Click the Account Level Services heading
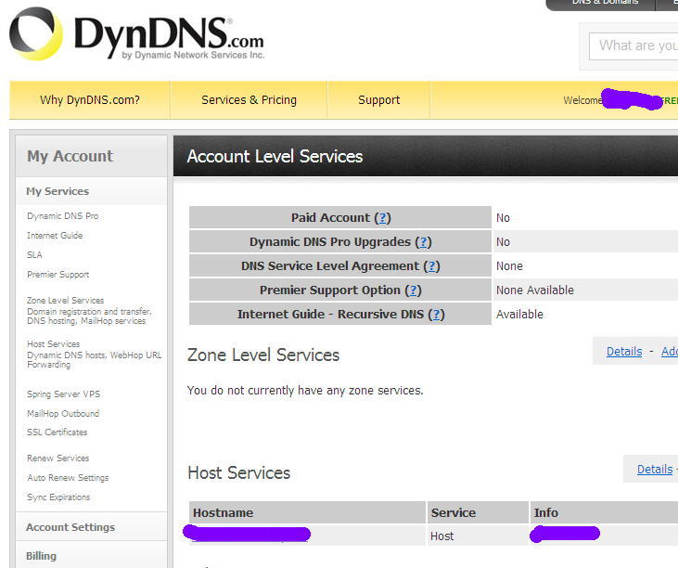 coord(275,156)
